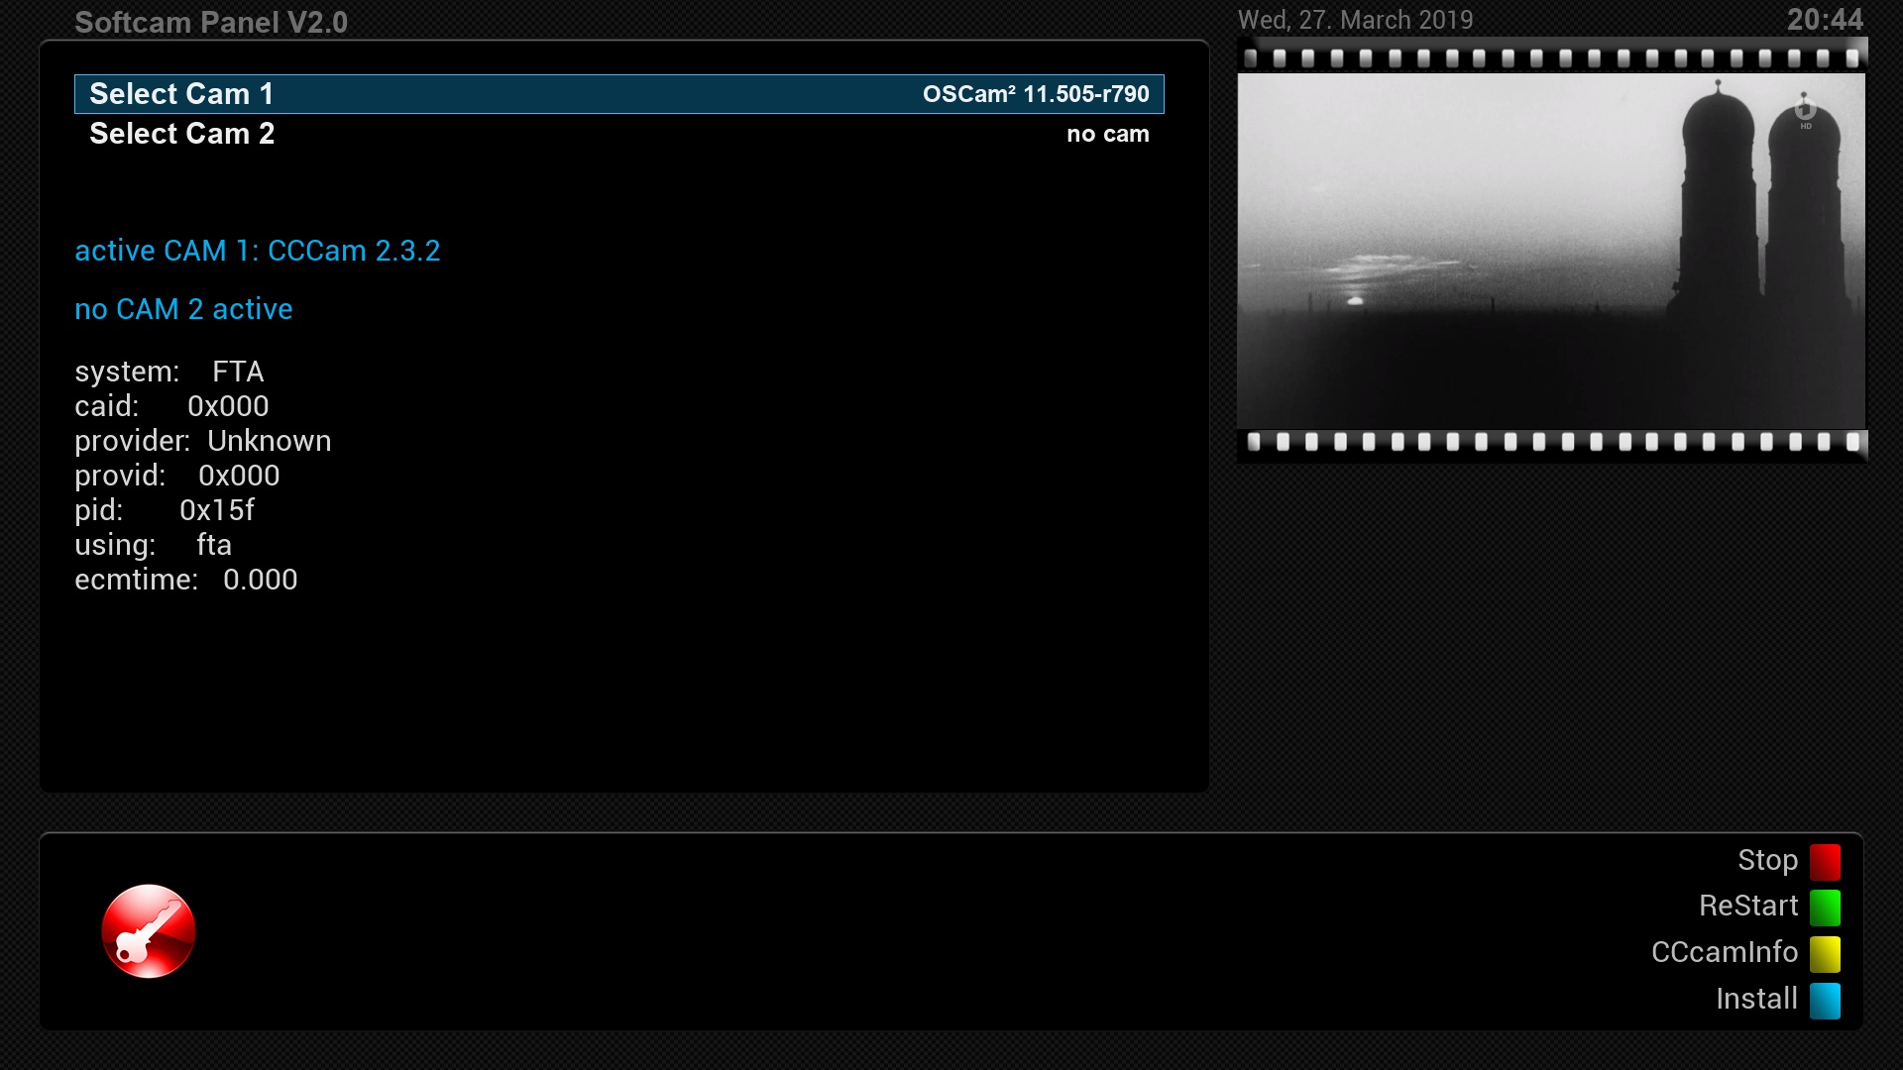Click the blue Install color button
This screenshot has width=1903, height=1070.
[1825, 1000]
